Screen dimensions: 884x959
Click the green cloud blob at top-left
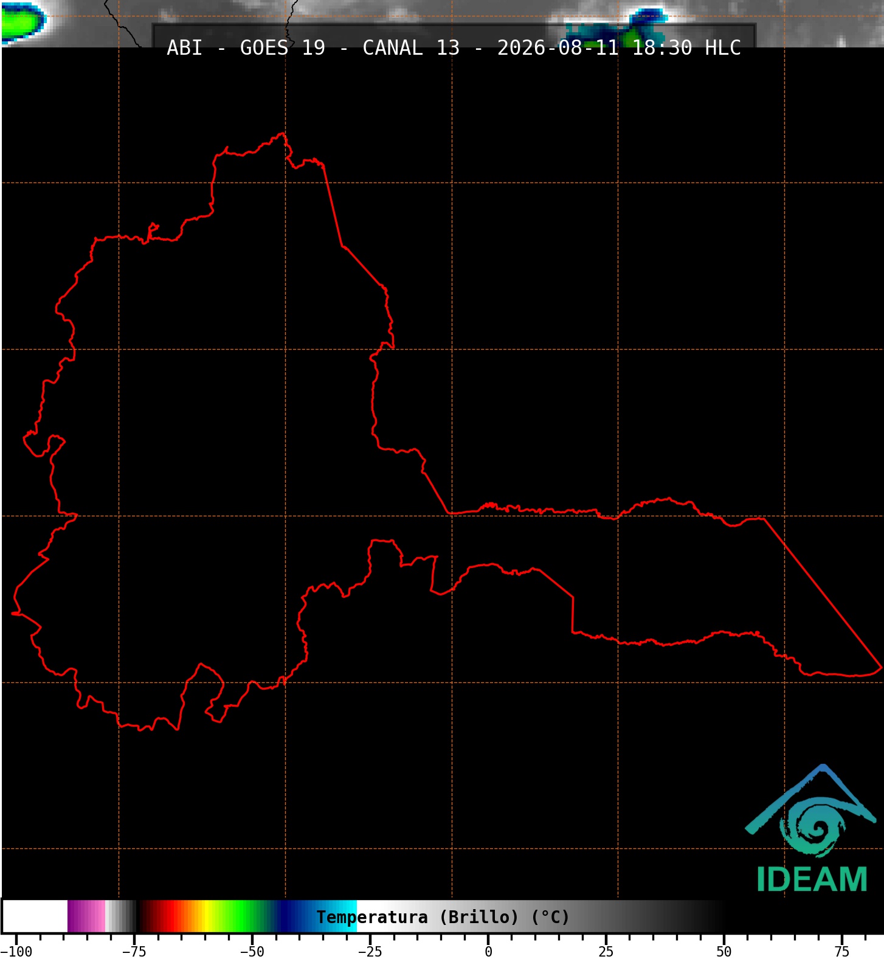click(x=23, y=23)
